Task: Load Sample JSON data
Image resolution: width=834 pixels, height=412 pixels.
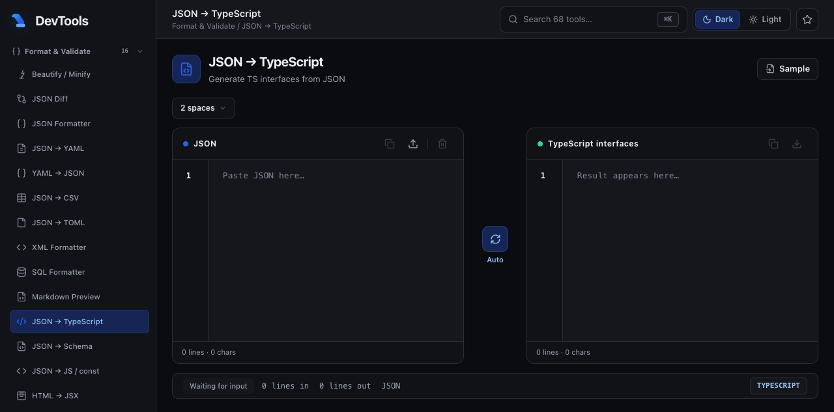Action: point(788,69)
